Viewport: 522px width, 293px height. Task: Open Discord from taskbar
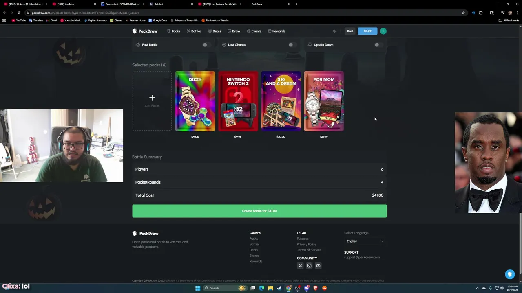(306, 288)
